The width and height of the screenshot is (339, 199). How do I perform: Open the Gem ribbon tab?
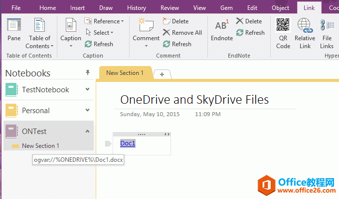click(x=226, y=7)
